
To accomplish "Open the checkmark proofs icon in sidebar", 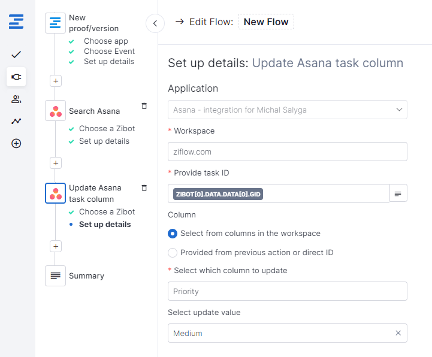I will pyautogui.click(x=16, y=55).
